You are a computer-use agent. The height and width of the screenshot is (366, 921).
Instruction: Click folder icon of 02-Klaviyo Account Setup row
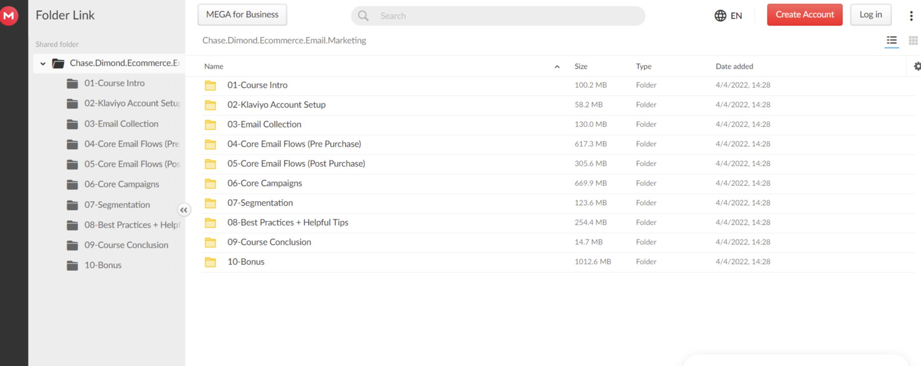(x=211, y=105)
